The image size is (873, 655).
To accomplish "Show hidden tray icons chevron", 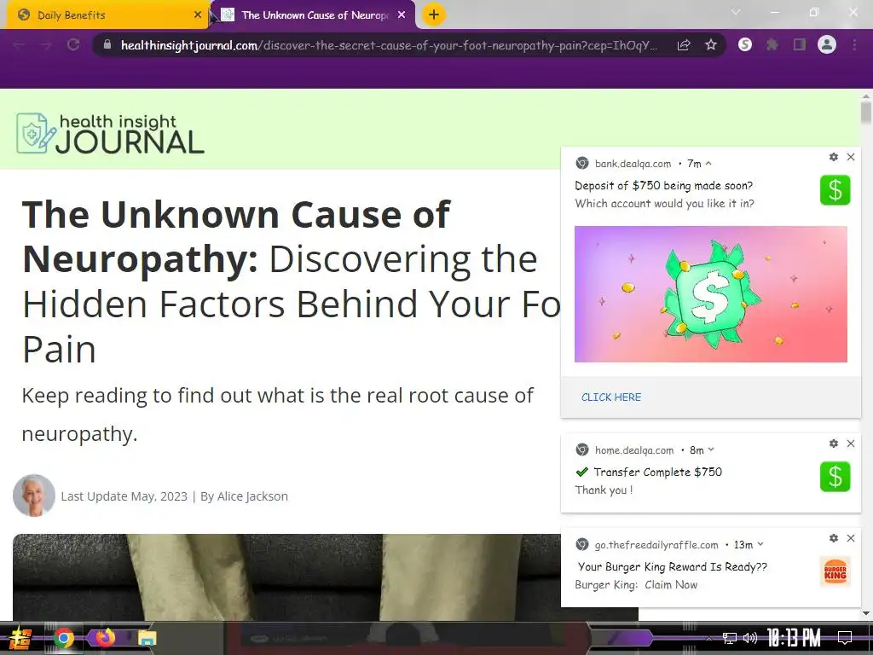I will tap(708, 638).
